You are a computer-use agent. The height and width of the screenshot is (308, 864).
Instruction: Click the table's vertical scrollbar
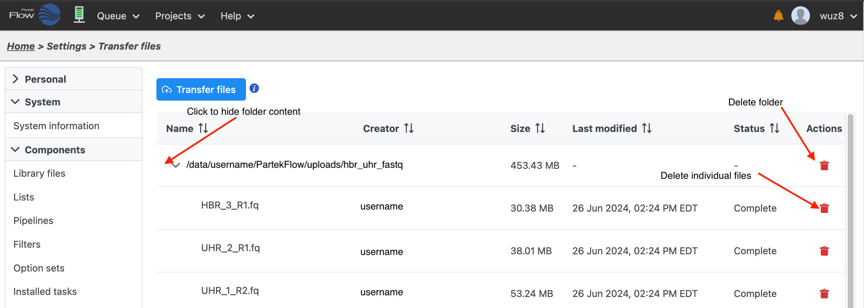point(850,207)
